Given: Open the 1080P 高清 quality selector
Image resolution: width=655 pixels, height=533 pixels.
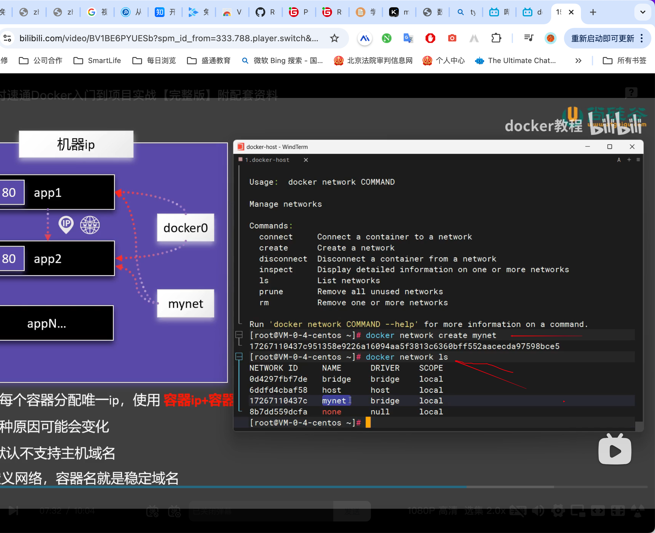Looking at the screenshot, I should [x=432, y=511].
